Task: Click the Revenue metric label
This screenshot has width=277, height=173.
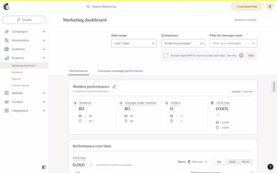Action: click(x=85, y=103)
